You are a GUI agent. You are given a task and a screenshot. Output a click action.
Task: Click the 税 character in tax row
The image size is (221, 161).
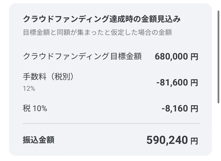pyautogui.click(x=26, y=108)
